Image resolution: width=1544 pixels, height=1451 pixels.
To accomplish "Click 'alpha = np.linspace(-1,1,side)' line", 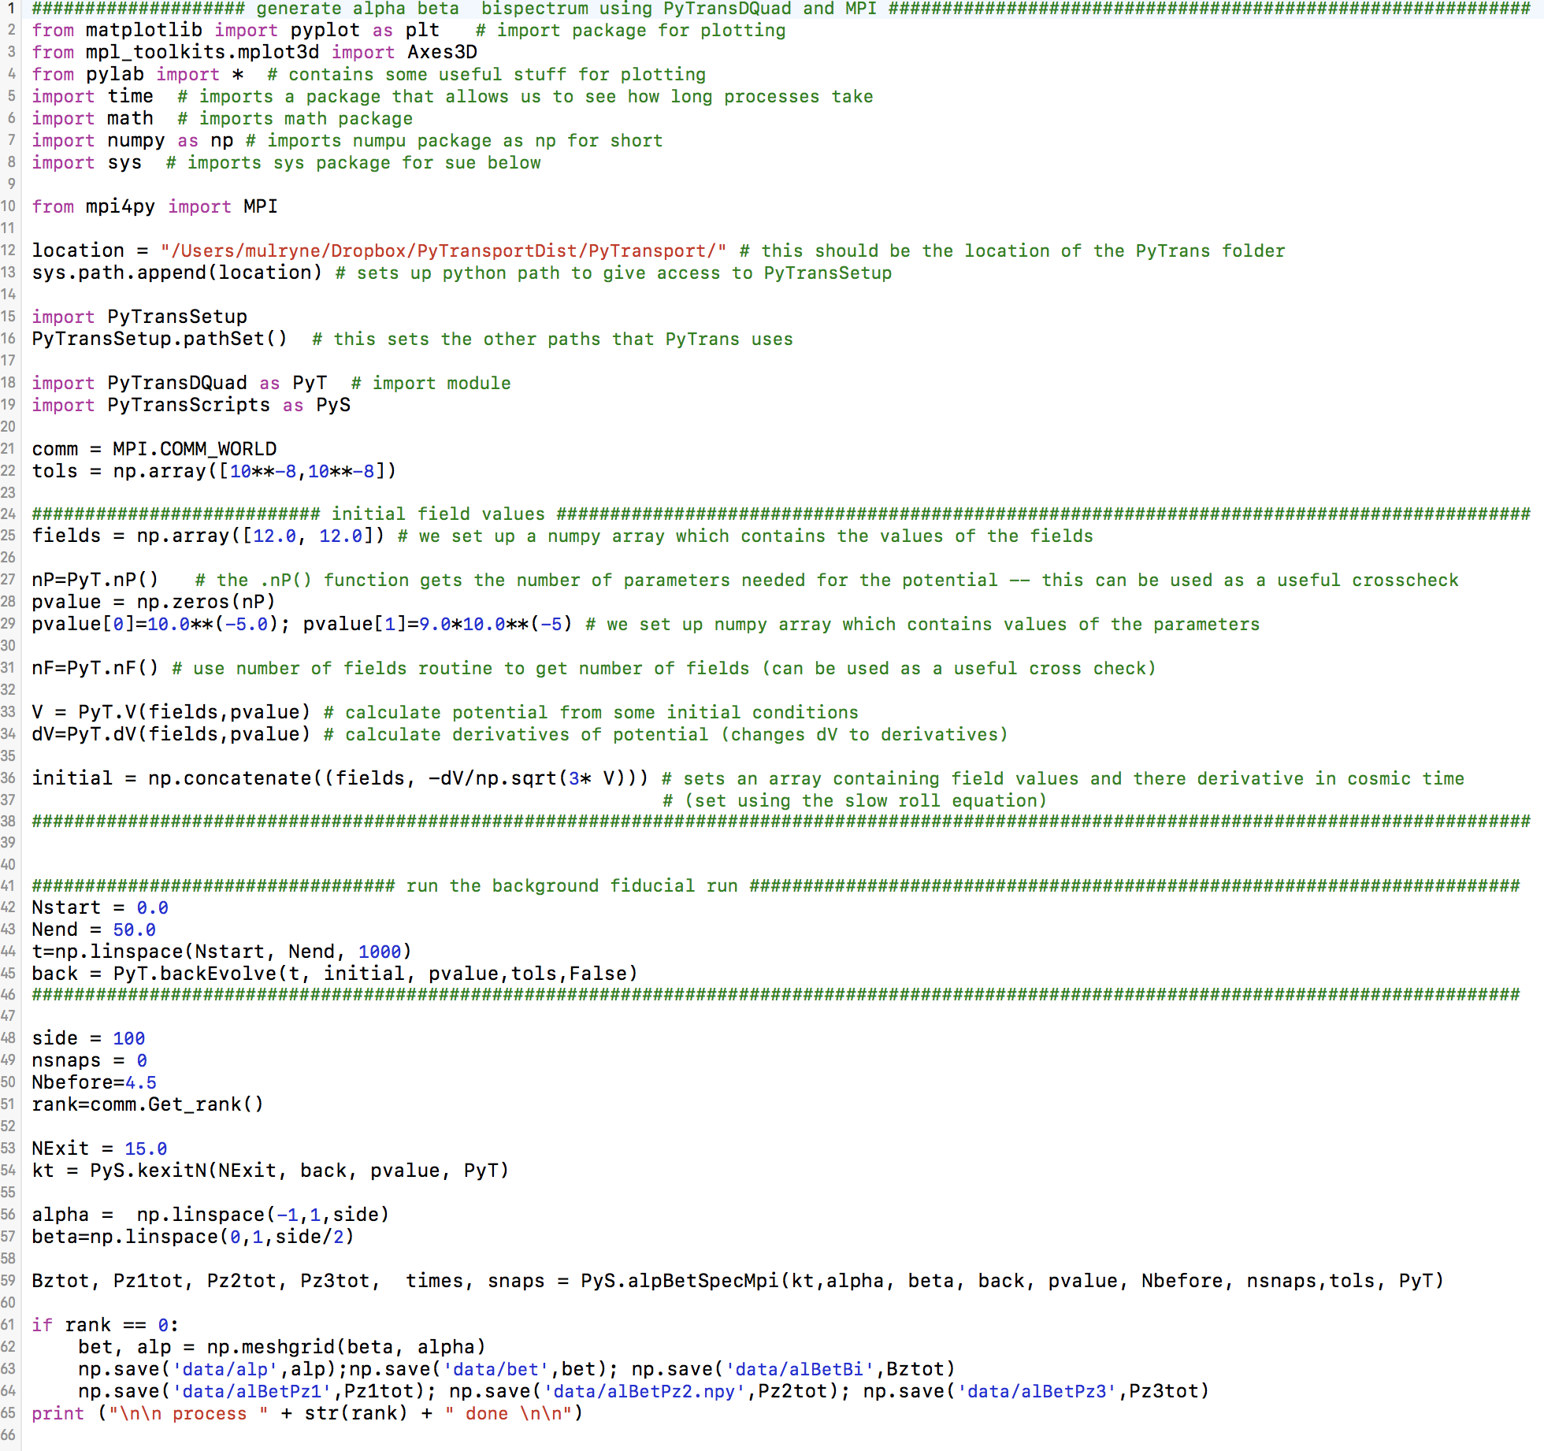I will [x=210, y=1215].
